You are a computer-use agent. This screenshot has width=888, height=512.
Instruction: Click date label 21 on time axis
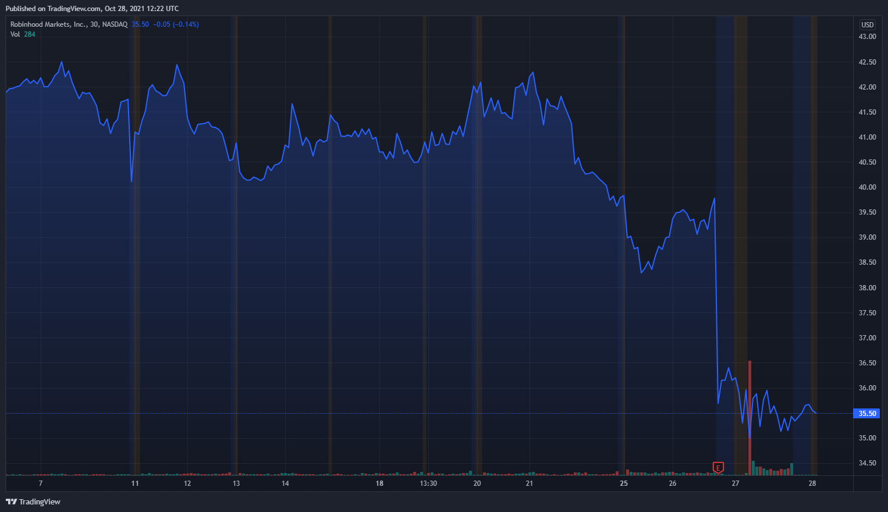point(530,483)
